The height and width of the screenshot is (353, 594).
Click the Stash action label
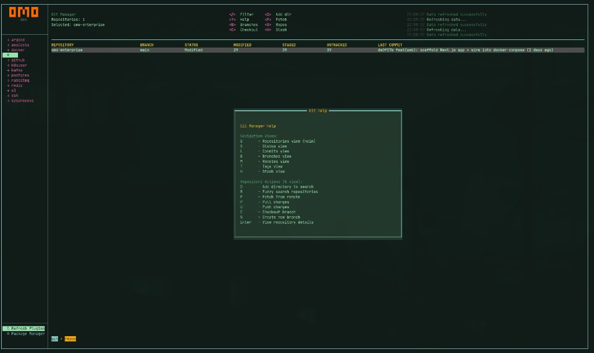(x=281, y=30)
